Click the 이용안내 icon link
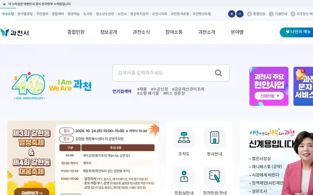This screenshot has width=313, height=195. pyautogui.click(x=278, y=14)
